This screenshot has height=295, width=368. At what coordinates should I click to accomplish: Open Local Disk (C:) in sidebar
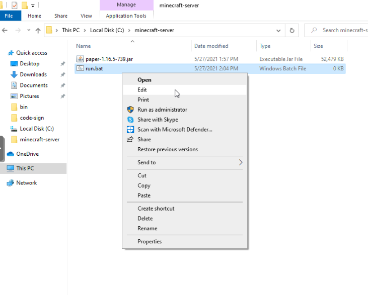point(37,129)
